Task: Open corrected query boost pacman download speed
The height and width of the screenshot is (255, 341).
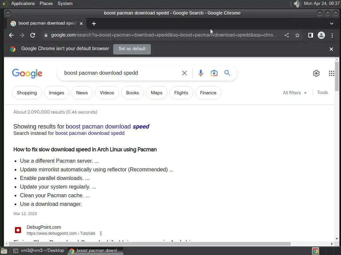Action: click(108, 127)
